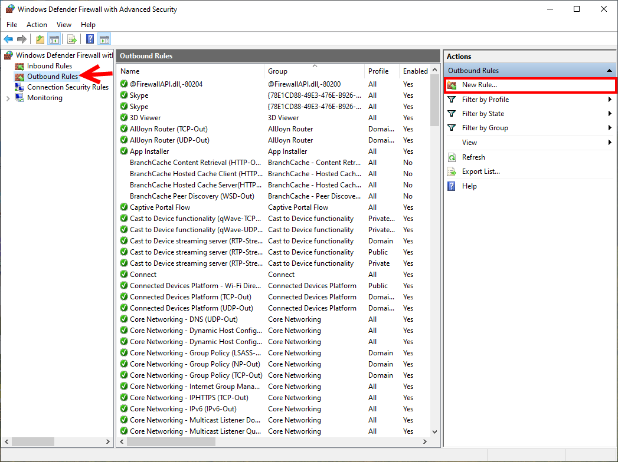Click the green check icon beside Connect

point(124,274)
